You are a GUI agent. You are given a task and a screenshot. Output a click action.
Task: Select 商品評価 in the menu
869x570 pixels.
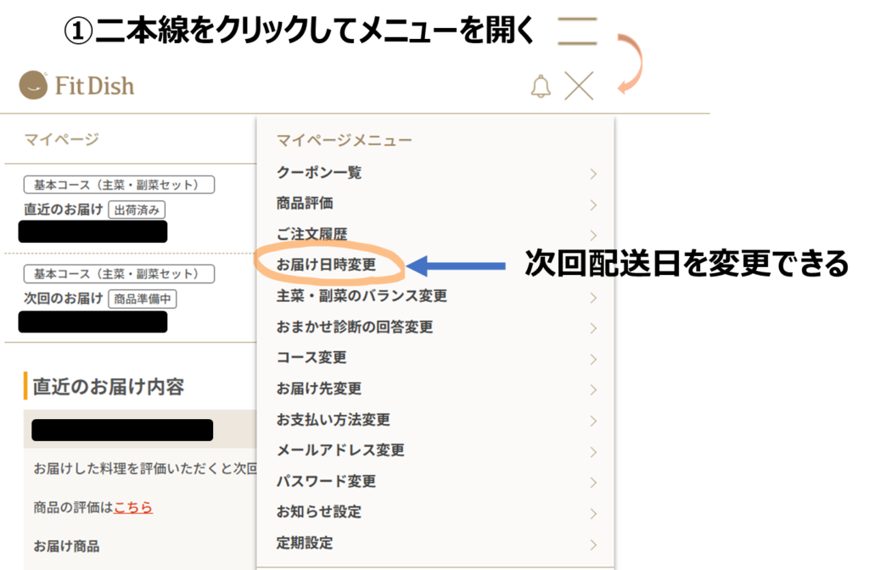tap(305, 204)
